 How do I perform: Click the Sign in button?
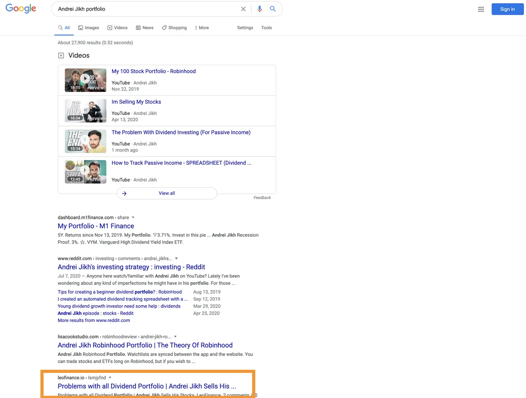508,9
